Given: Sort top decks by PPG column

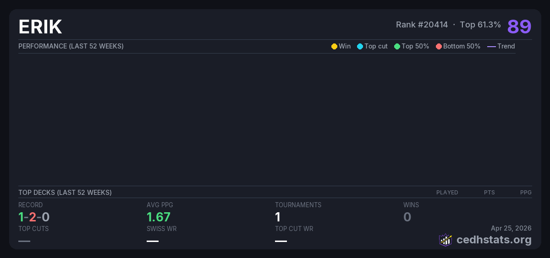Looking at the screenshot, I should point(525,193).
